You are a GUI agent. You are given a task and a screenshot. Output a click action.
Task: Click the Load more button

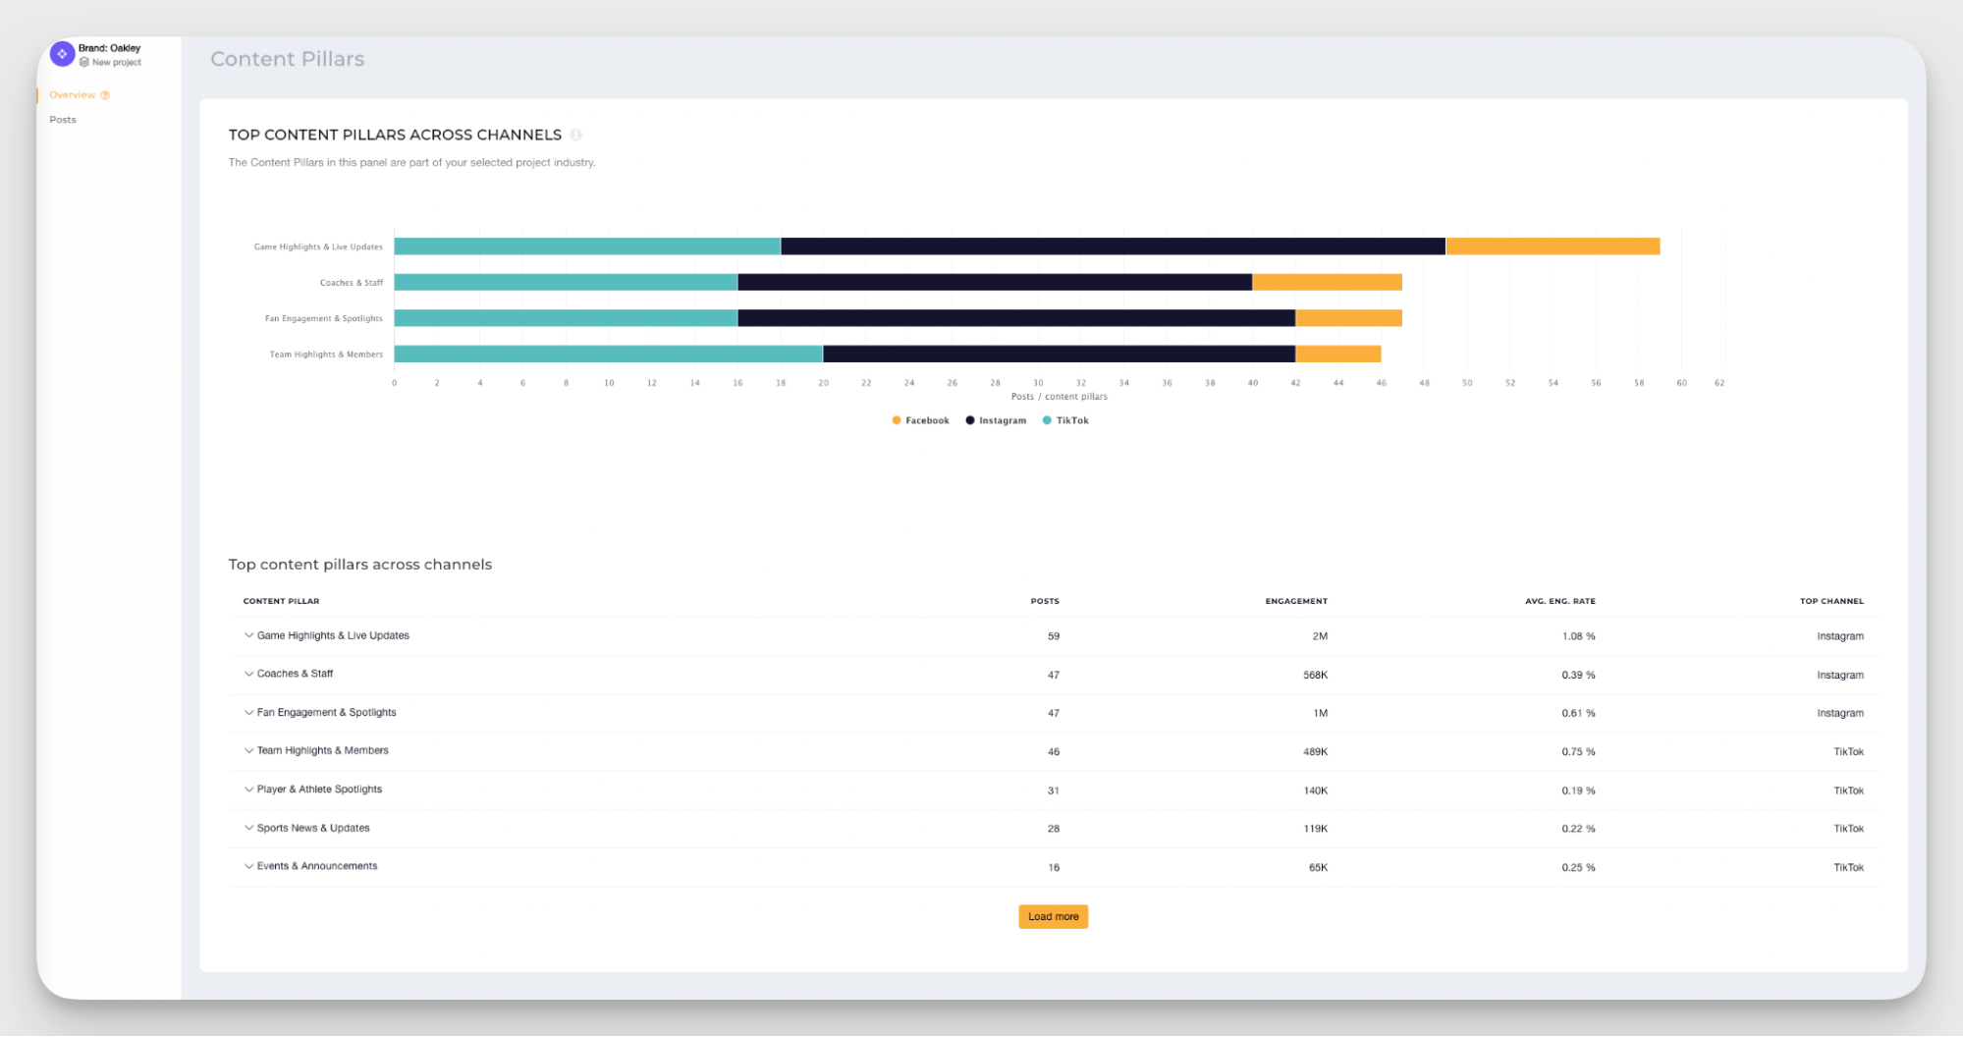tap(1053, 916)
